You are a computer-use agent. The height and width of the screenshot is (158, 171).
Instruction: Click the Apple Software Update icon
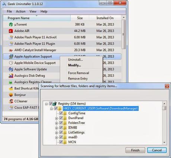pos(11,69)
